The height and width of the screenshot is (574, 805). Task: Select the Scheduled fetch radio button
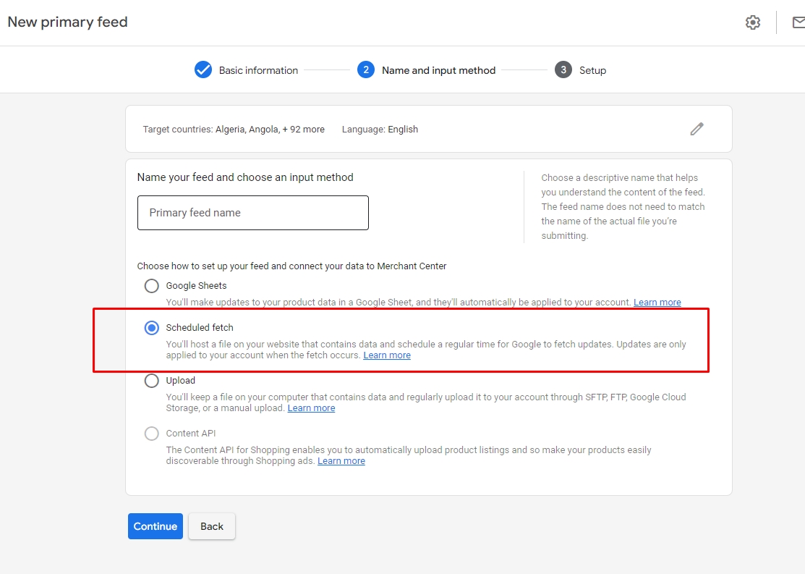coord(151,328)
